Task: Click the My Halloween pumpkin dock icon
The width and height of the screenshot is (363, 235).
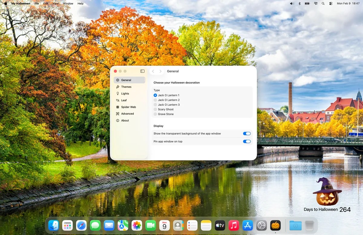Action: [x=275, y=225]
